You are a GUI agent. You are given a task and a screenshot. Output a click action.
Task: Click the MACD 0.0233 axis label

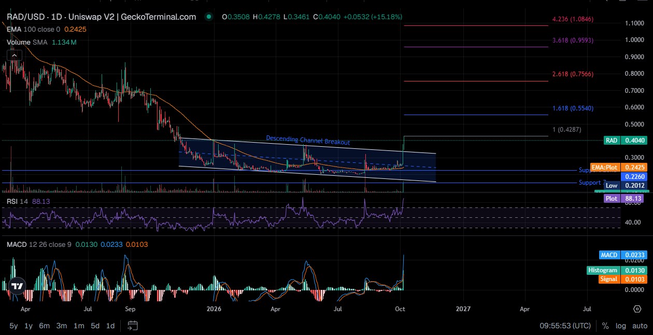[623, 255]
